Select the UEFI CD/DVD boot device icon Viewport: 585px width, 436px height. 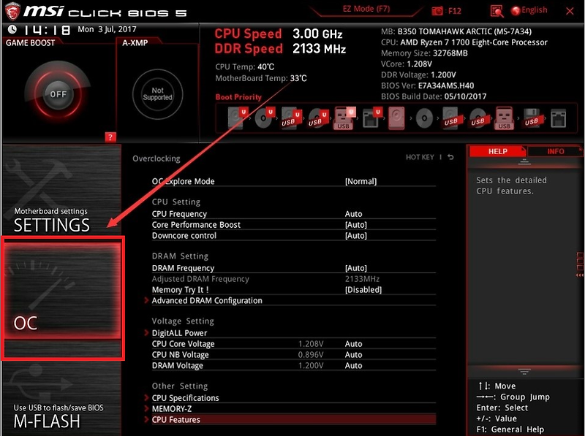[x=265, y=118]
